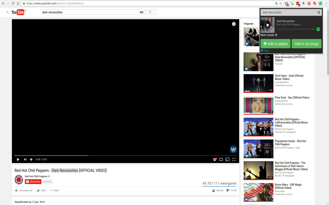The image size is (329, 205).
Task: Click the YouTube search magnifier button
Action: coord(150,12)
